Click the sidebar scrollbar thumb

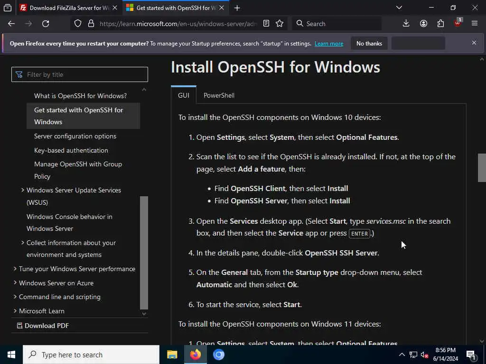[x=144, y=253]
